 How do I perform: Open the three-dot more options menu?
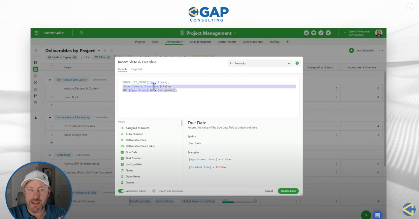[381, 50]
